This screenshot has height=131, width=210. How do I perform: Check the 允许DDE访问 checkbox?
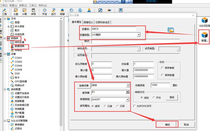(x=135, y=106)
